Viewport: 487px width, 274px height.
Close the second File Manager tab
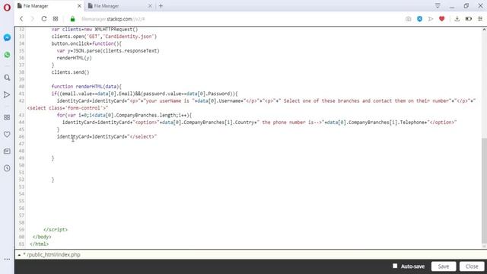point(150,5)
